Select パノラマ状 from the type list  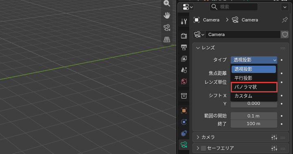254,87
